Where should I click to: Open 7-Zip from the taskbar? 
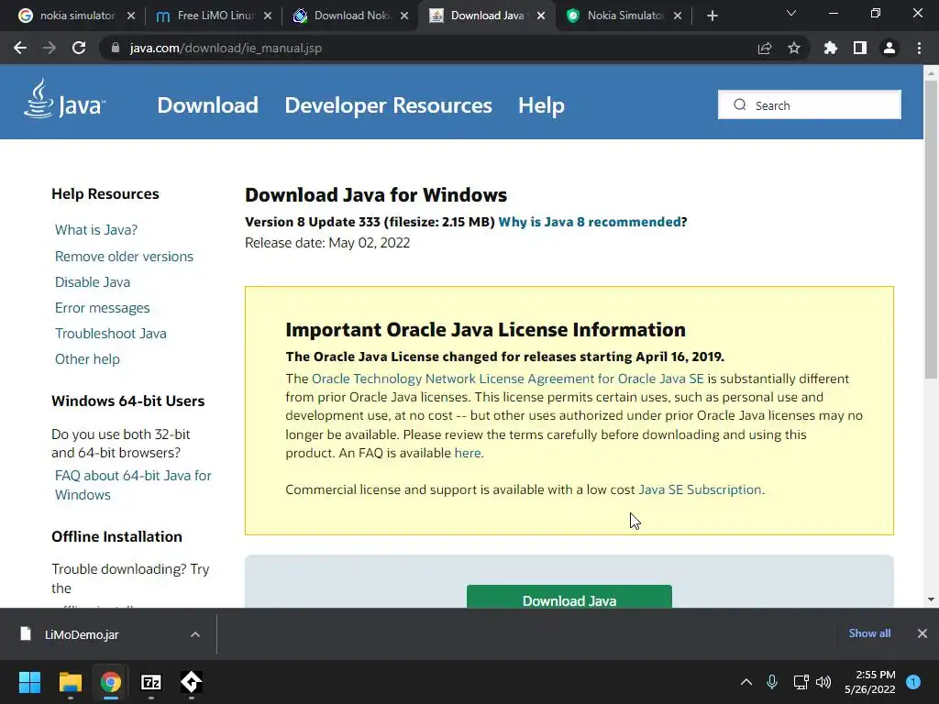[x=151, y=682]
